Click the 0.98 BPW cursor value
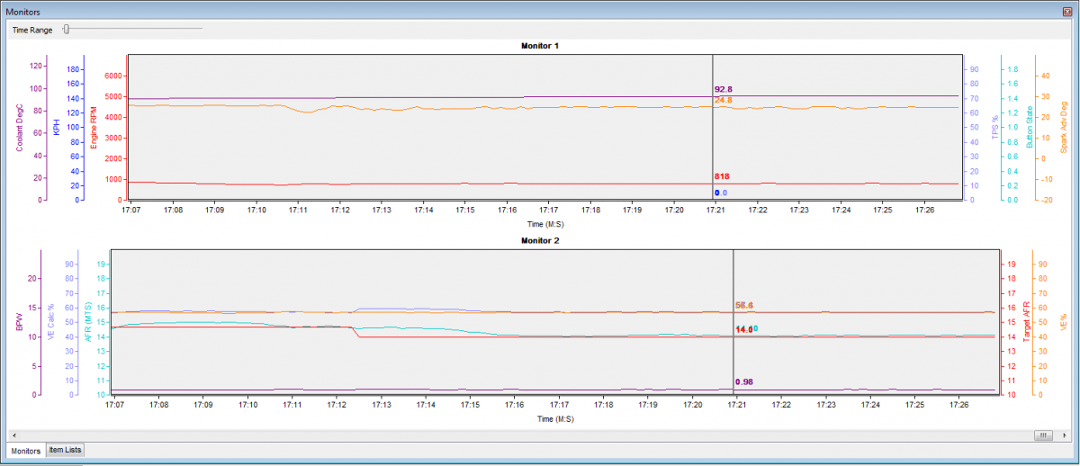The width and height of the screenshot is (1080, 466). 744,382
